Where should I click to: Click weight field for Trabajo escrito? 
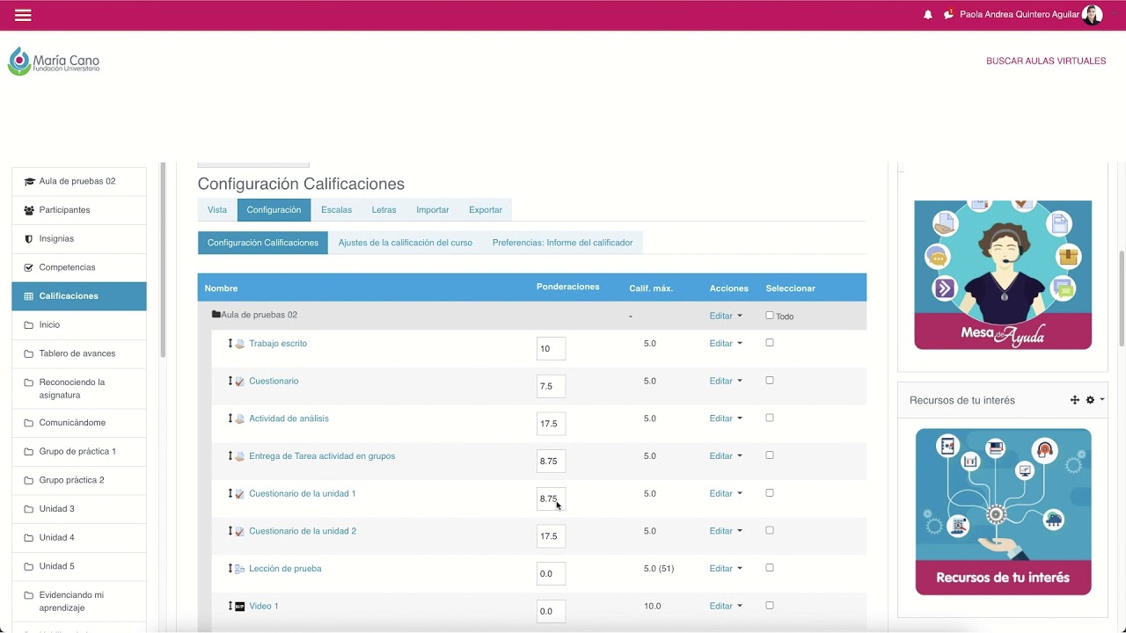551,349
